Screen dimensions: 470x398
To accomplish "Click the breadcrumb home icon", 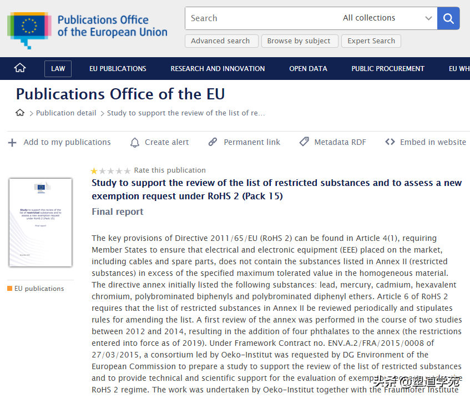I will [x=20, y=113].
